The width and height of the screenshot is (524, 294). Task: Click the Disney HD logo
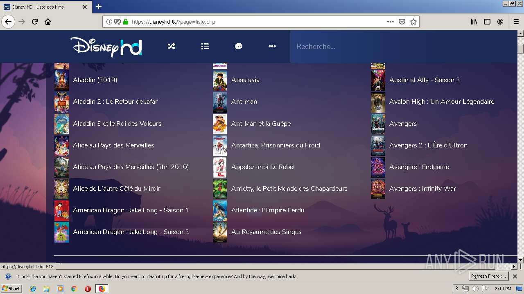[106, 47]
